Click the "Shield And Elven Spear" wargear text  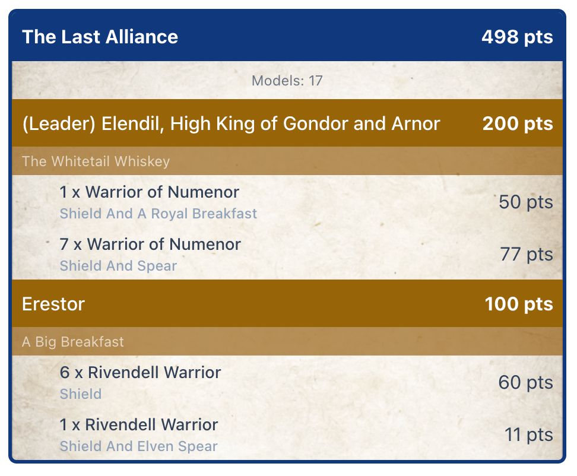(x=138, y=446)
